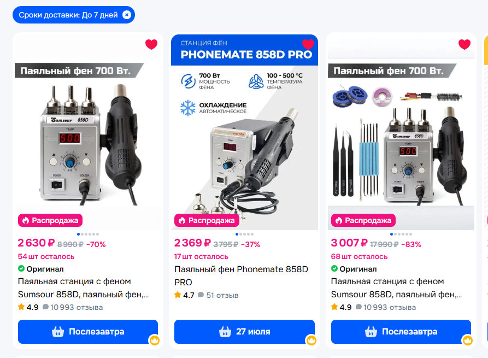Toggle favorite heart on third product card
The width and height of the screenshot is (488, 358).
coord(465,44)
